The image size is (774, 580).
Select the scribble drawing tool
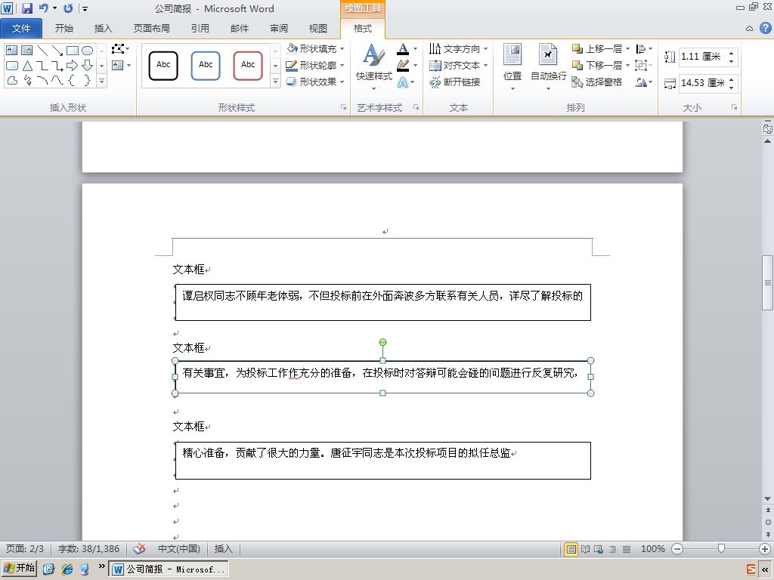(27, 80)
